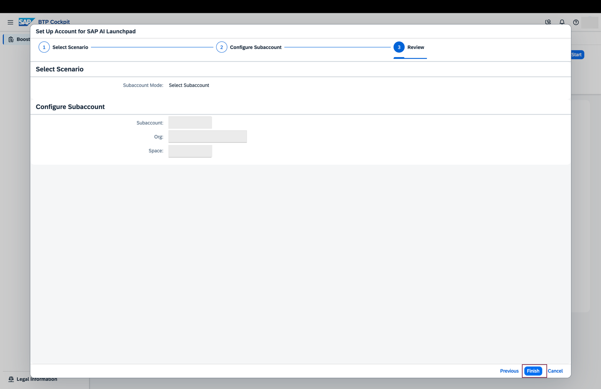The height and width of the screenshot is (389, 601).
Task: Click the Previous button
Action: pyautogui.click(x=509, y=371)
